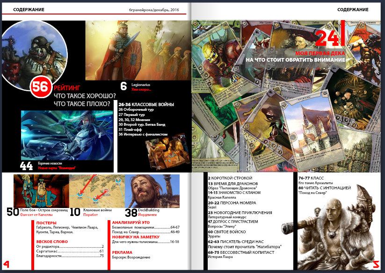Viewport: 385px width, 273px height.
Task: Click the pirate cartoon image
Action: [41, 191]
